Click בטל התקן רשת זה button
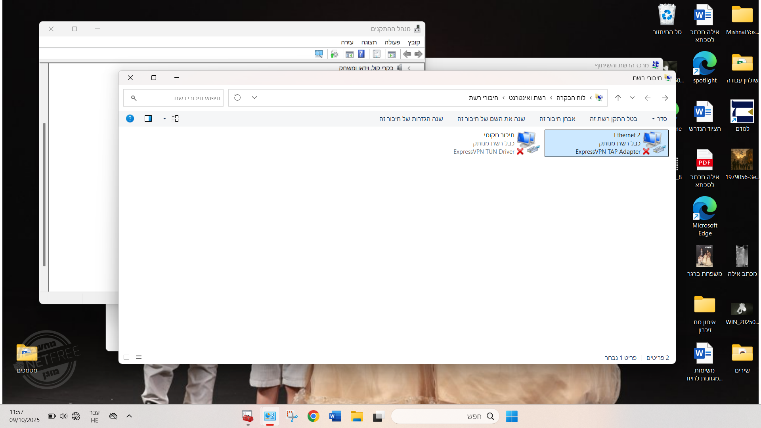This screenshot has height=428, width=761. [613, 118]
